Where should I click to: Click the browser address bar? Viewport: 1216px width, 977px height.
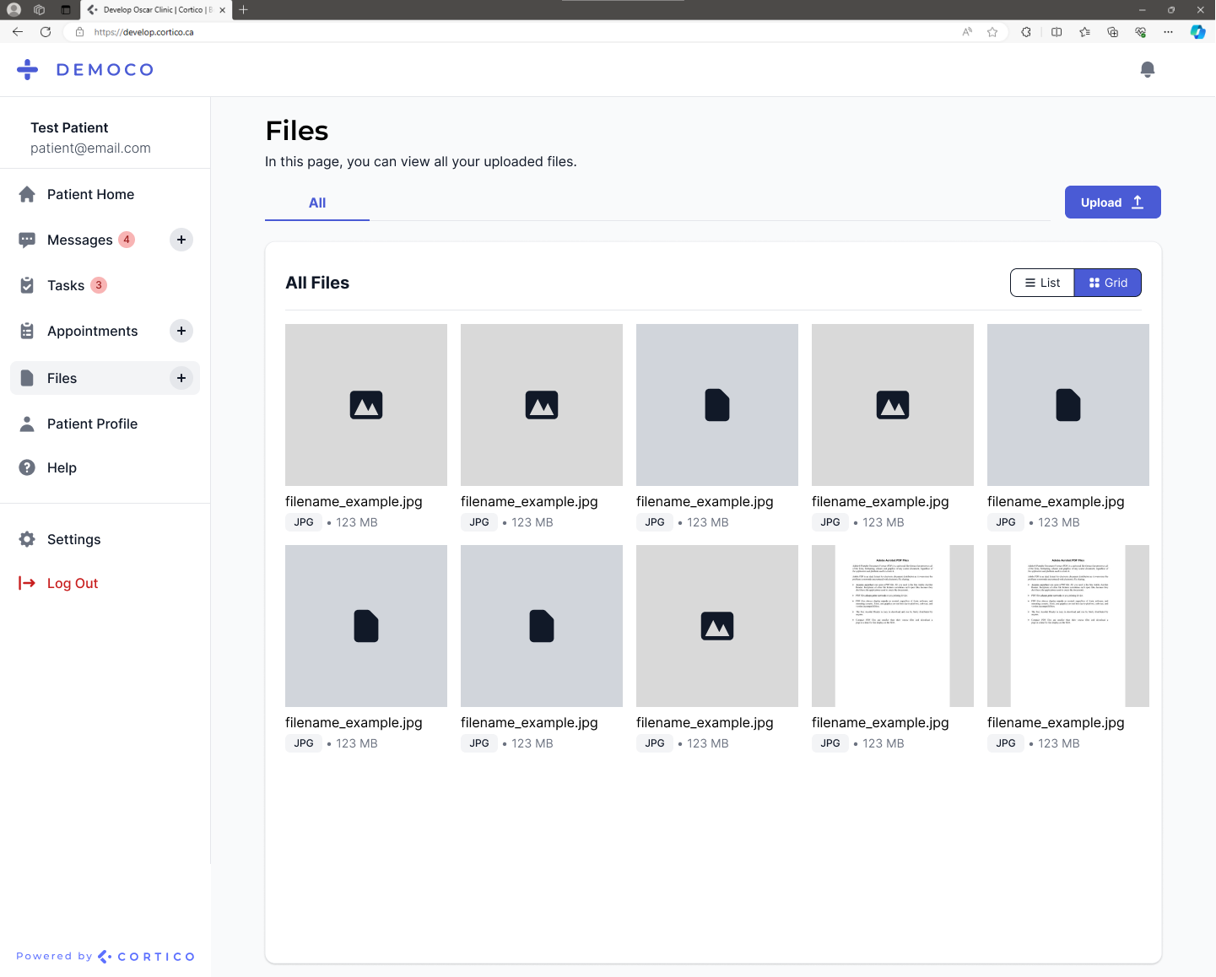tap(506, 32)
